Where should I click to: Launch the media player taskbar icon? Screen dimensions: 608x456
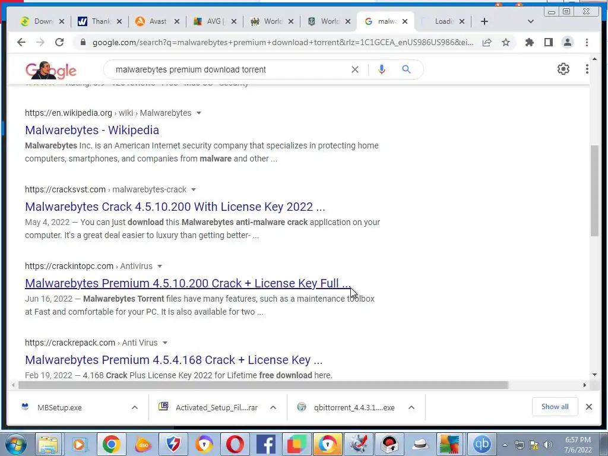[80, 444]
